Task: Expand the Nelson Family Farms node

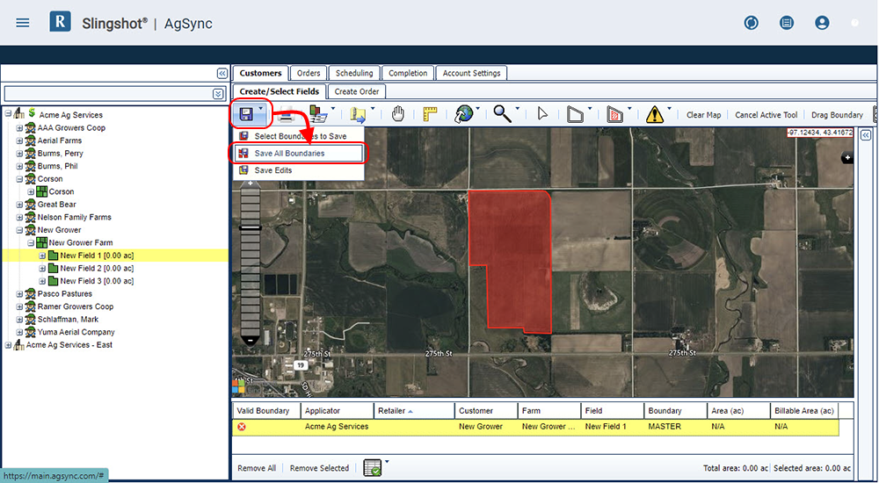Action: 19,218
